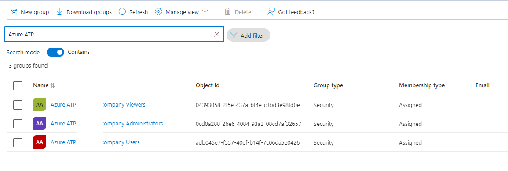
Task: Click the Membership type column header
Action: [x=422, y=85]
